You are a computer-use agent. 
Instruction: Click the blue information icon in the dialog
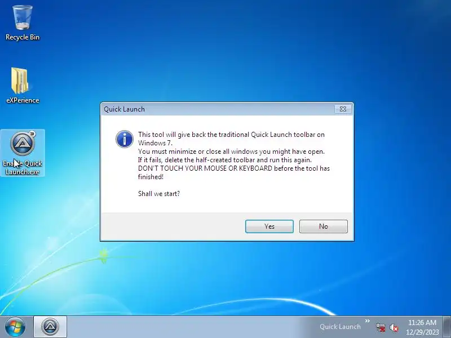(125, 139)
